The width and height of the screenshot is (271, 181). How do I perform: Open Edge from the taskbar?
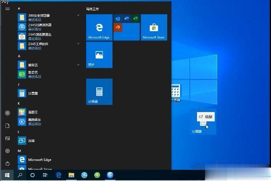pyautogui.click(x=59, y=175)
